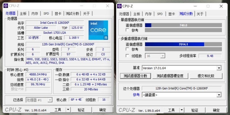Click the 倍频 value x 49.0 (8 - 49)
The image size is (230, 115).
[38, 80]
